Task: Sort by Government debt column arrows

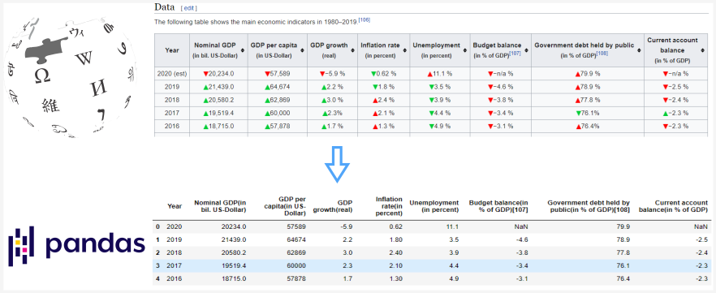Action: [x=638, y=50]
